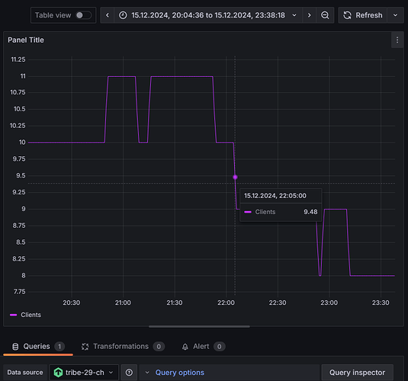The height and width of the screenshot is (381, 408).
Task: Open data source help icon
Action: (x=129, y=373)
